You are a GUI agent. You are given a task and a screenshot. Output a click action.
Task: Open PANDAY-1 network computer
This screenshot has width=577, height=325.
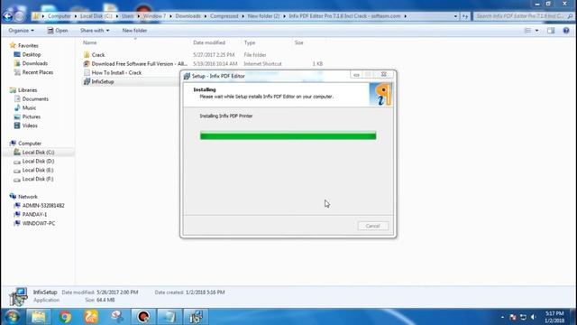point(34,215)
